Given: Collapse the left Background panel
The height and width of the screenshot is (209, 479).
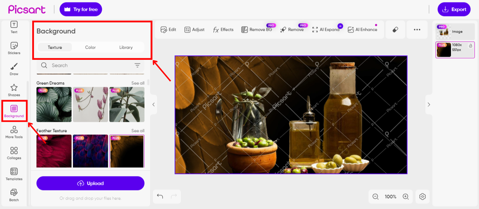Looking at the screenshot, I should [153, 105].
